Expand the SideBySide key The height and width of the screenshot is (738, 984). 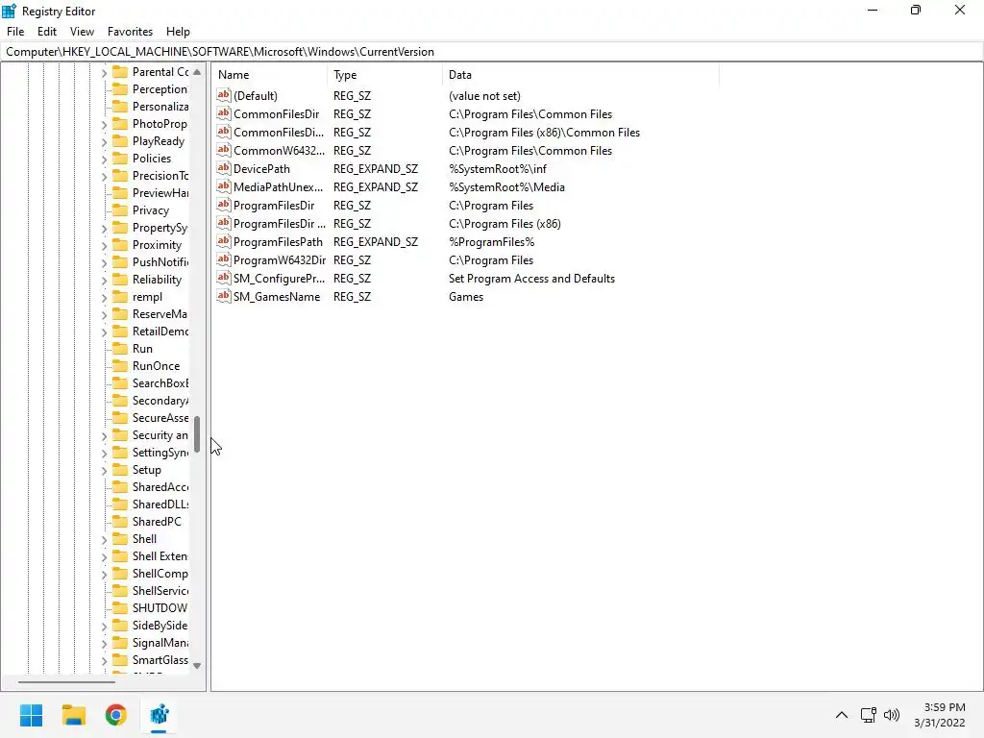(104, 627)
